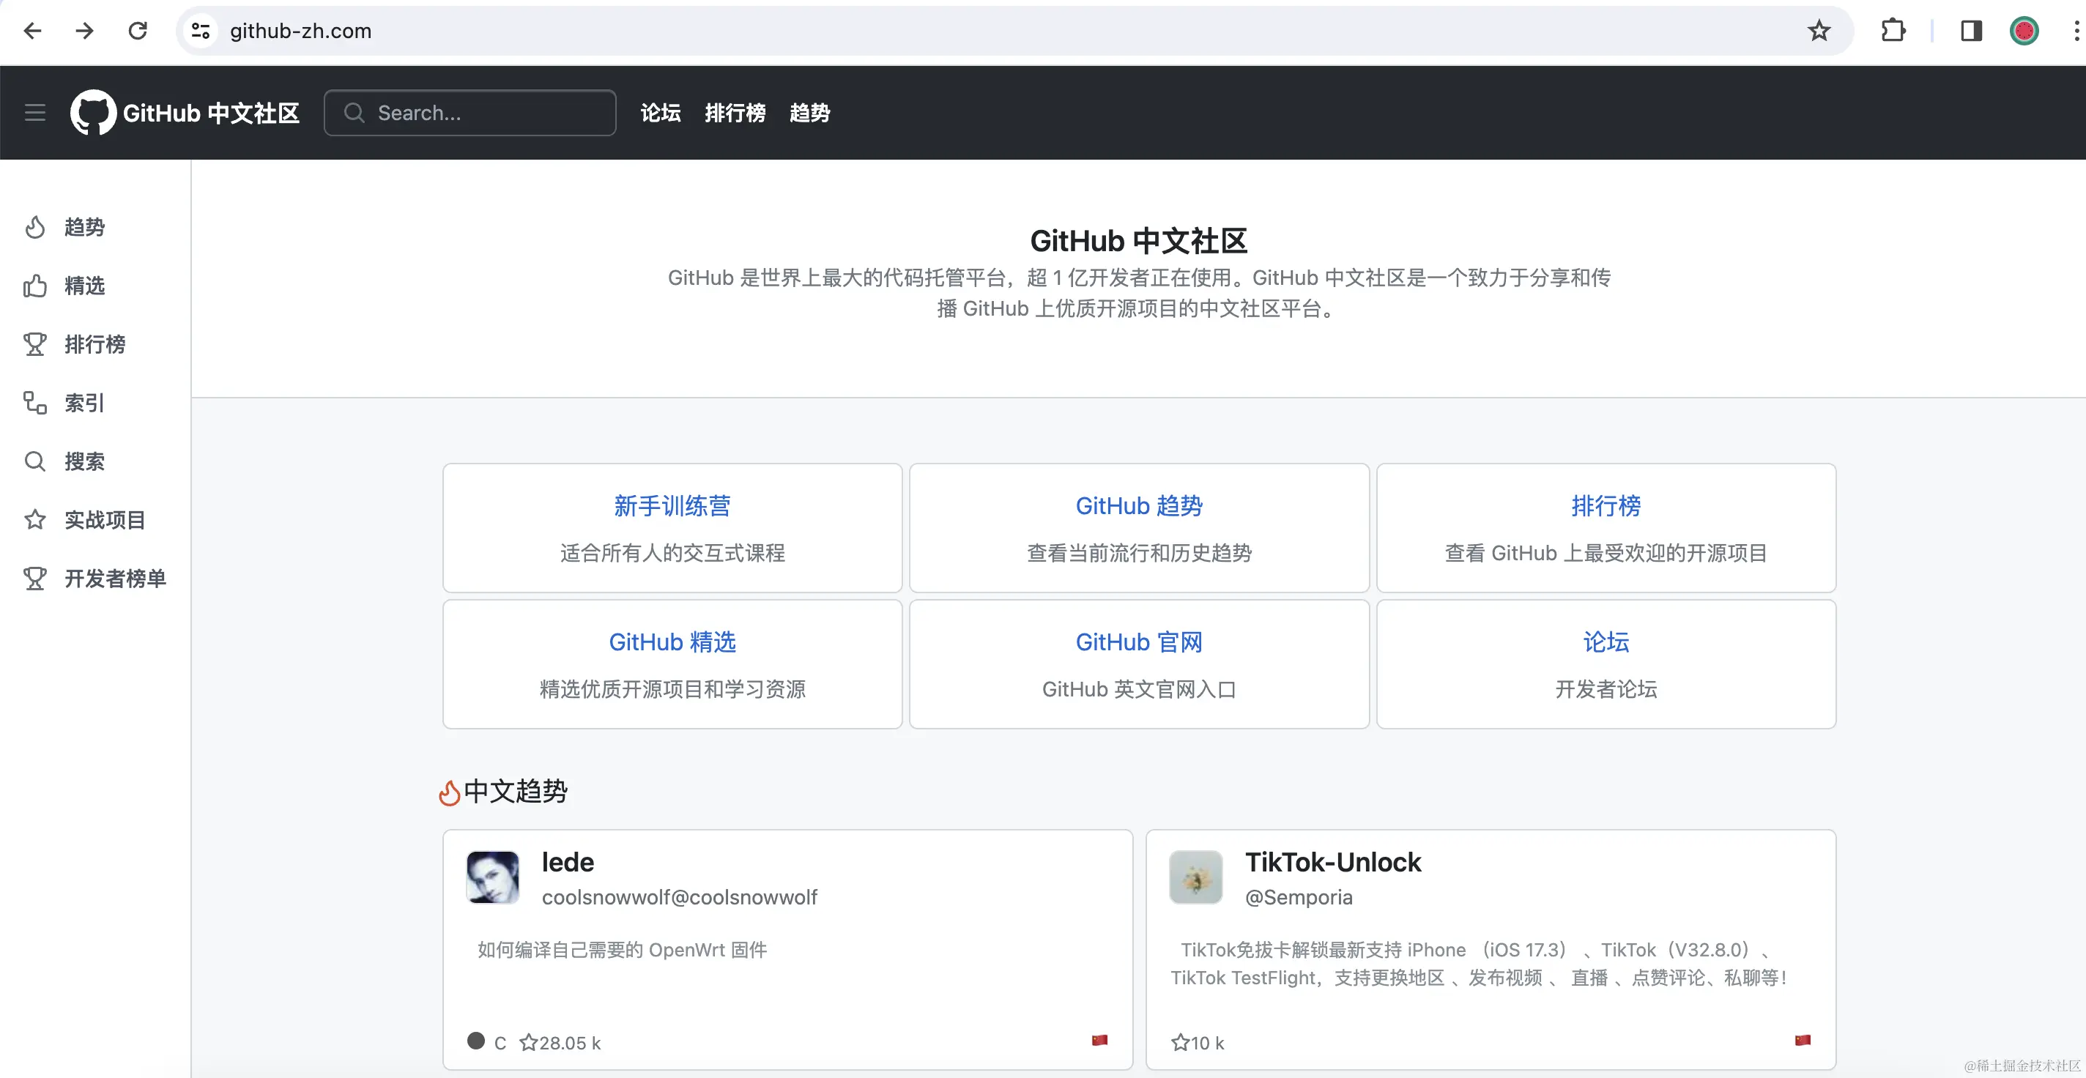Click the GitHub octocat logo
The width and height of the screenshot is (2086, 1078).
(93, 113)
